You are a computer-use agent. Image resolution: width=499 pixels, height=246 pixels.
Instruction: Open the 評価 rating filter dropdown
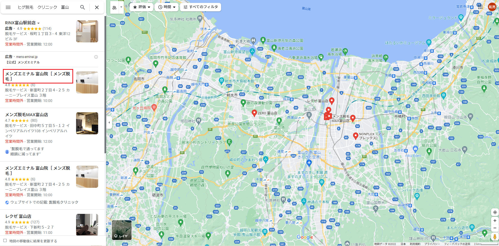tap(142, 7)
